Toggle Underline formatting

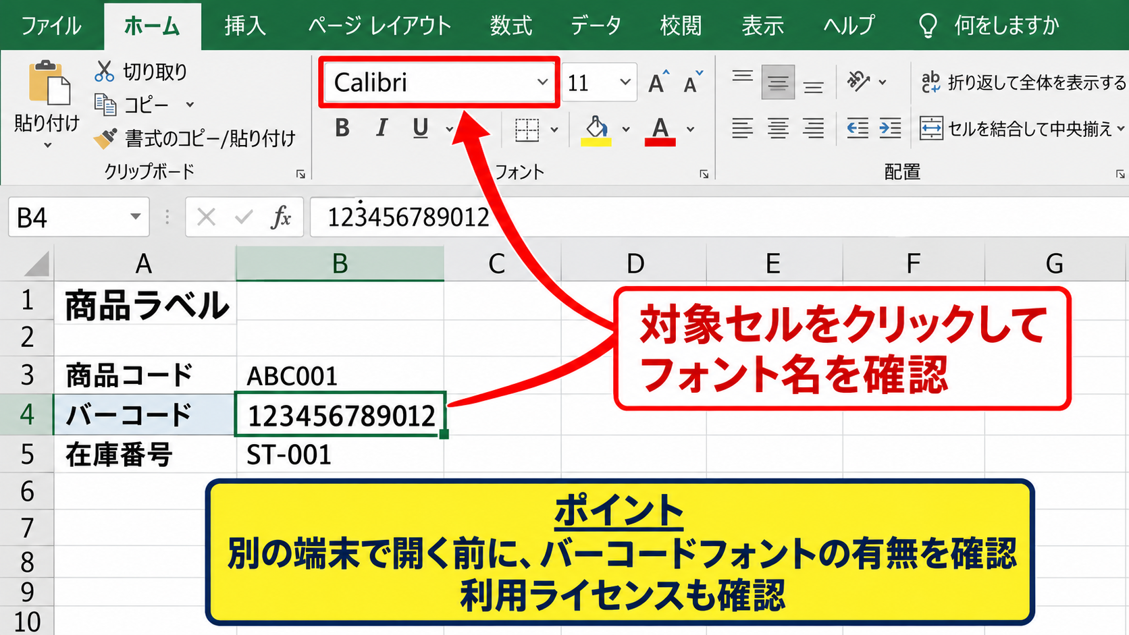point(420,128)
